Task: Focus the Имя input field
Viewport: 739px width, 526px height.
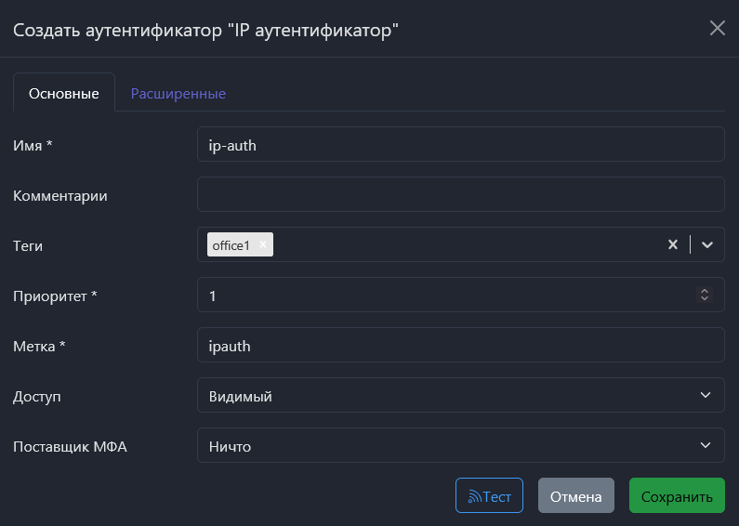Action: click(x=460, y=144)
